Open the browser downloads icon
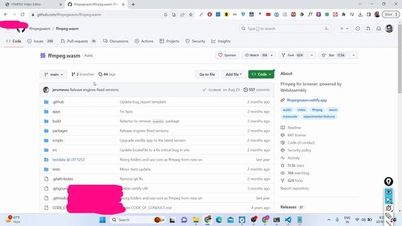This screenshot has height=226, width=402. (360, 14)
